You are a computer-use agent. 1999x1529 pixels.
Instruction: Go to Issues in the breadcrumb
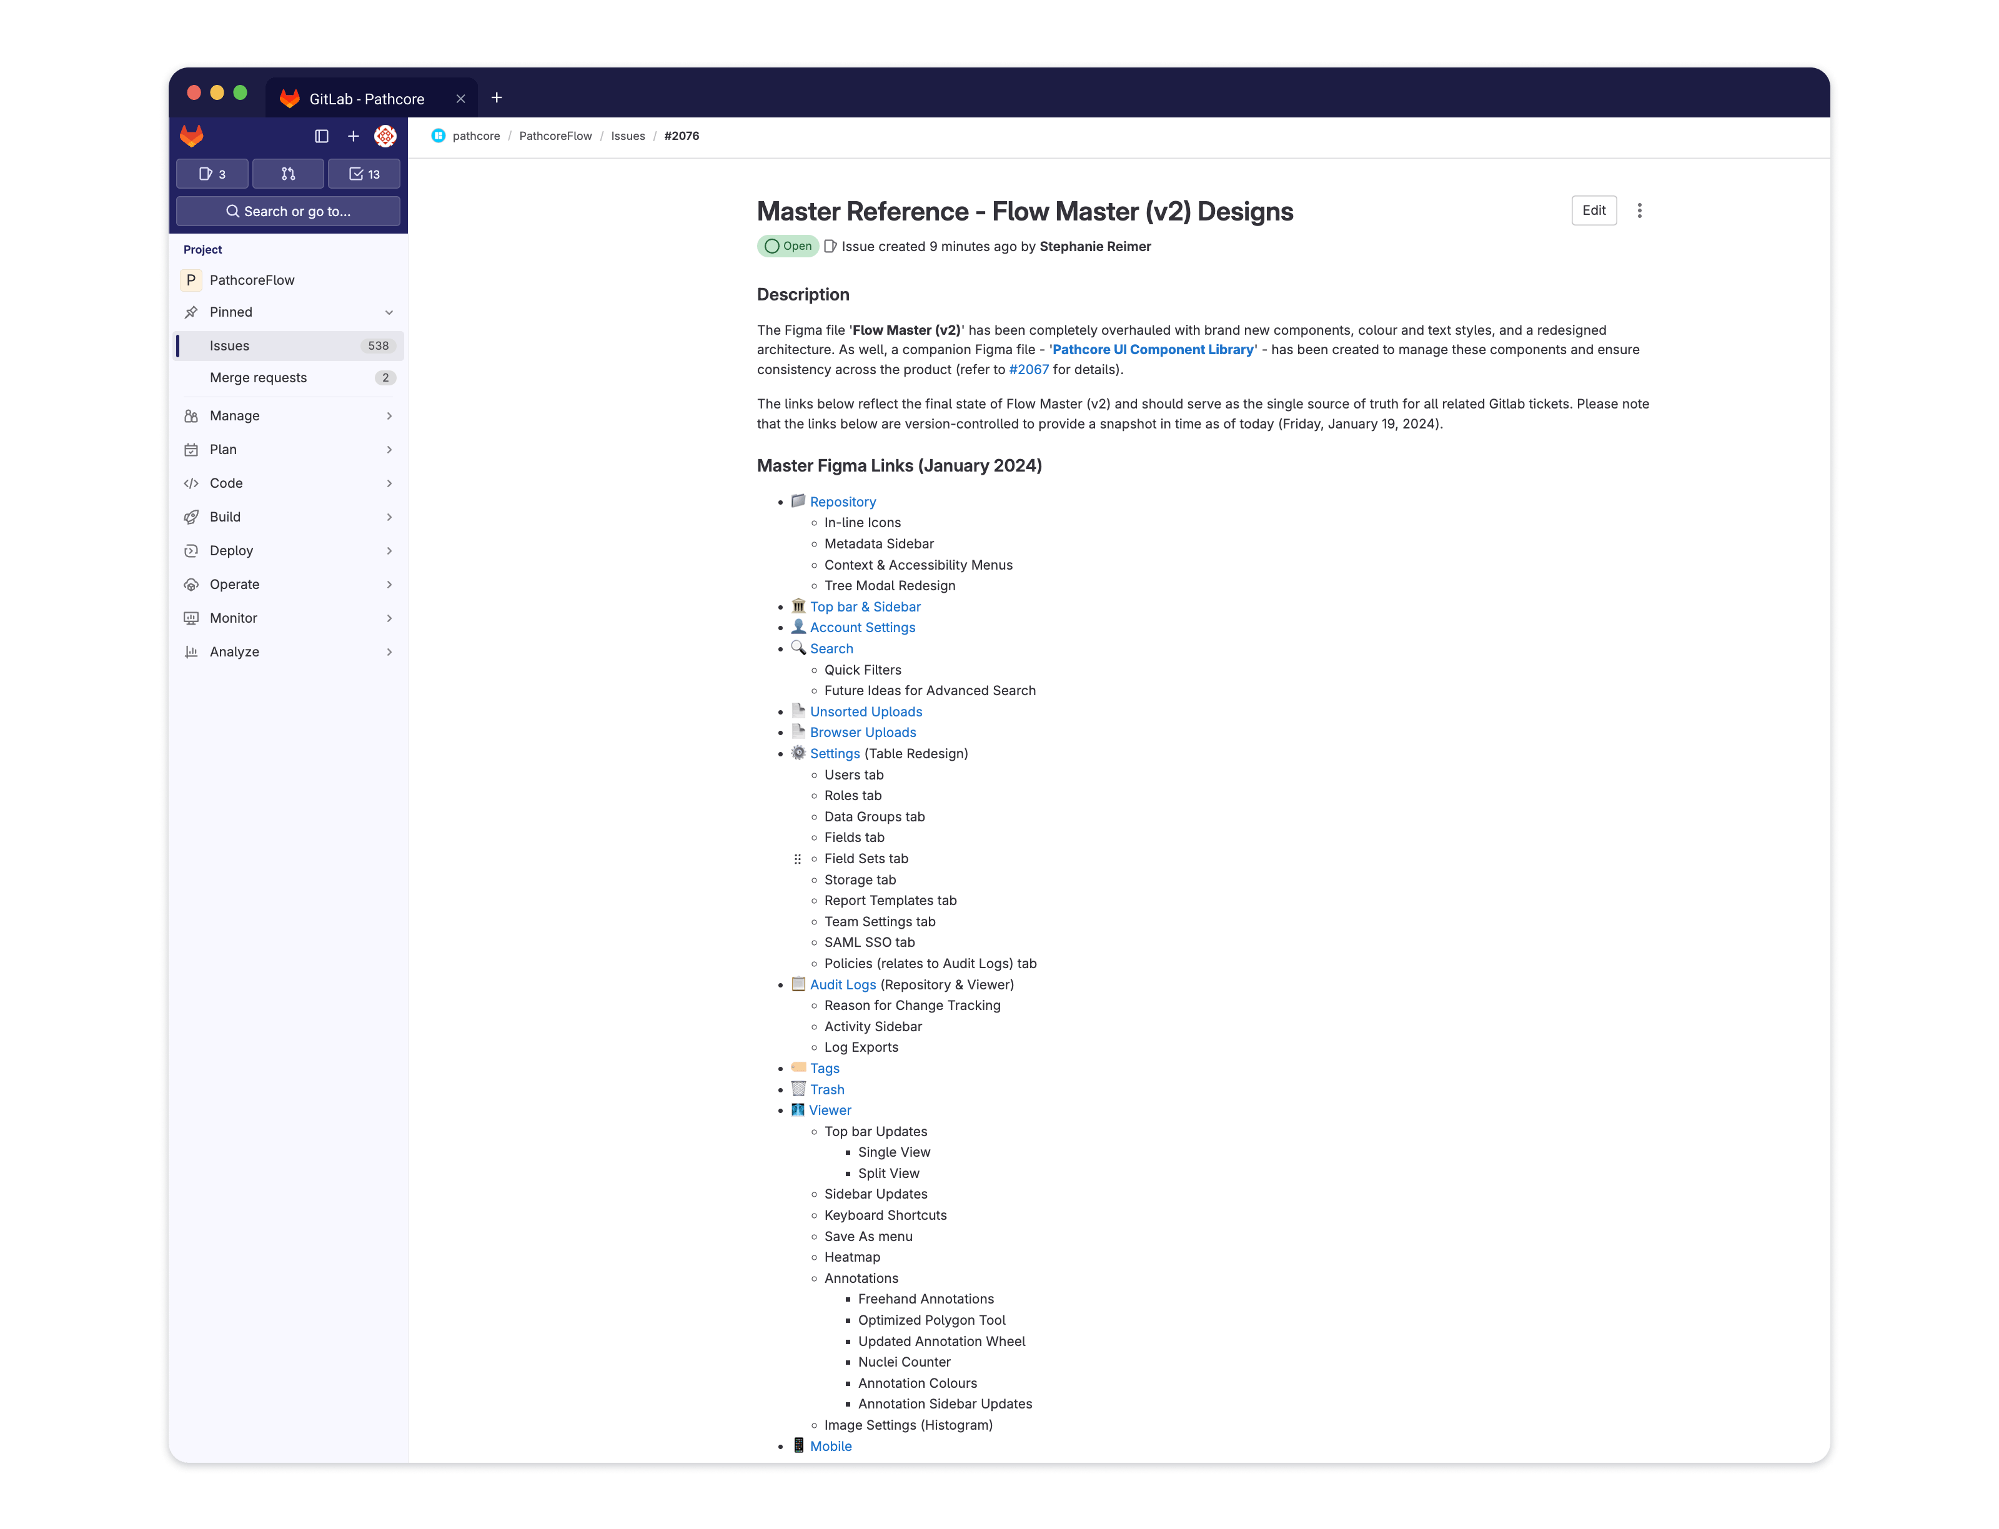click(x=628, y=136)
